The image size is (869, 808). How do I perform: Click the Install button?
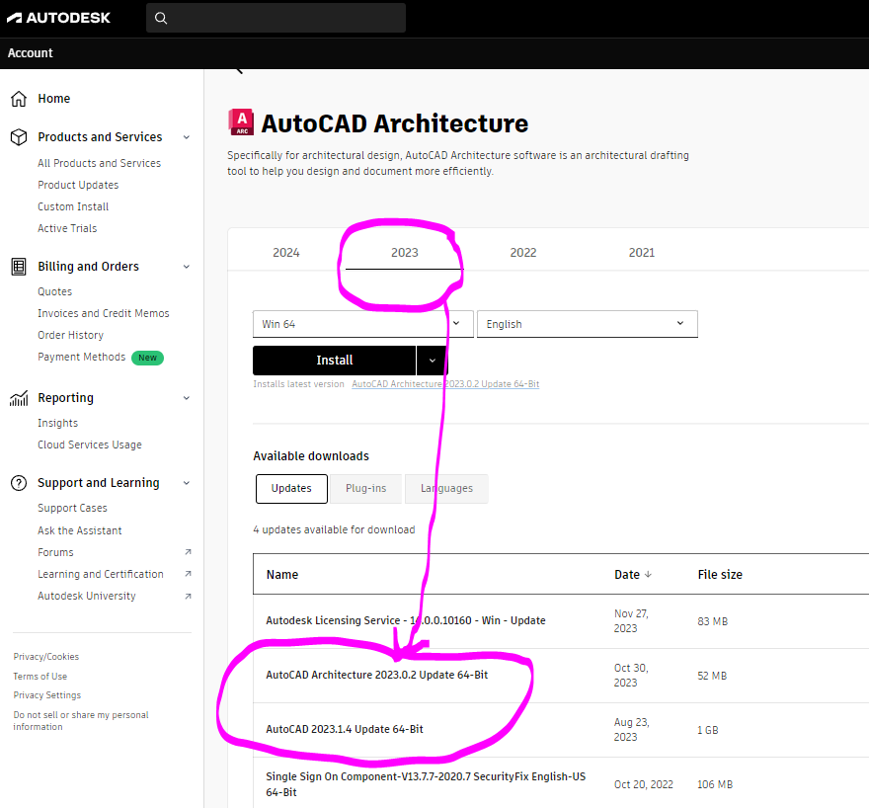[x=334, y=360]
